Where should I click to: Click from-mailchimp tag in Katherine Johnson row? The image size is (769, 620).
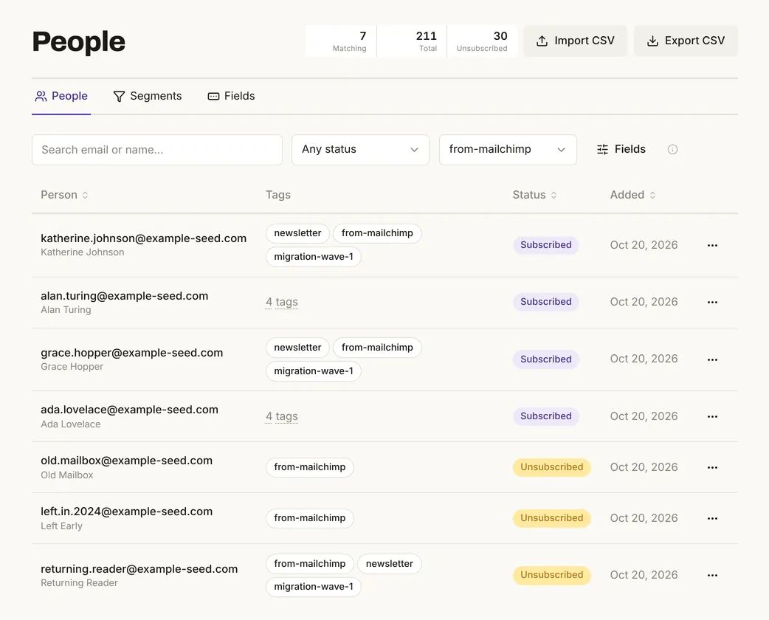click(x=377, y=233)
